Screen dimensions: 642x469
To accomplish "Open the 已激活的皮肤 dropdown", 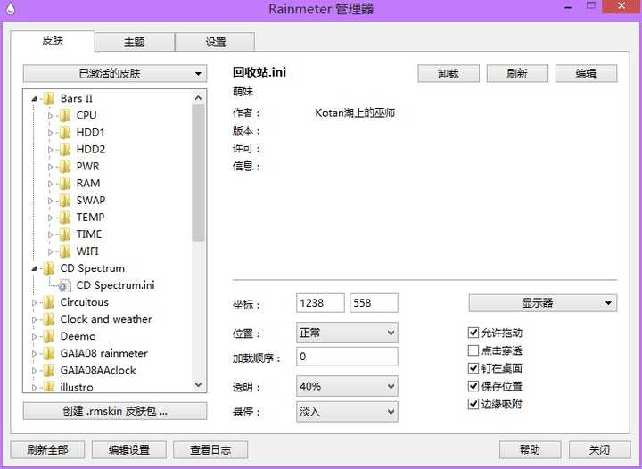I will click(115, 74).
